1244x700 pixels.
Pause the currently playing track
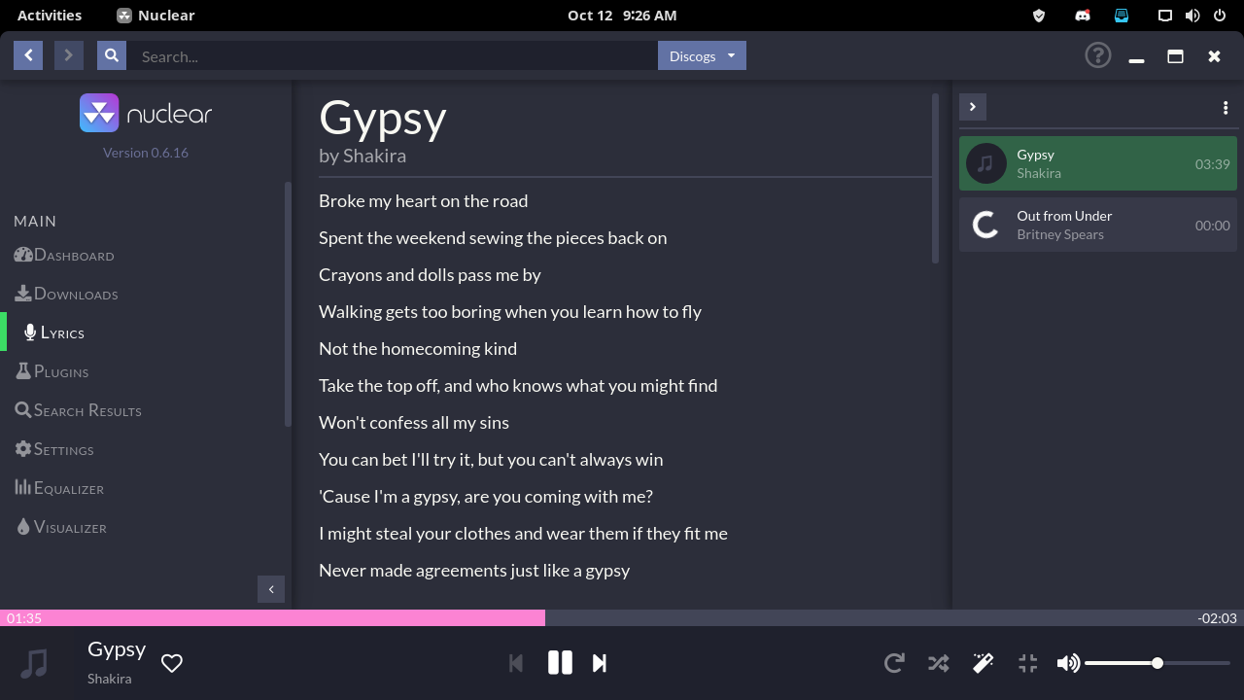560,662
